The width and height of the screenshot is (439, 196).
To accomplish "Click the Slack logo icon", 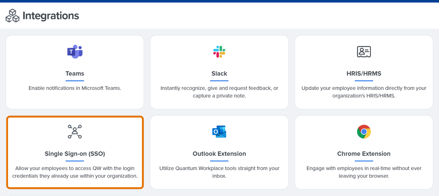I will tap(219, 52).
